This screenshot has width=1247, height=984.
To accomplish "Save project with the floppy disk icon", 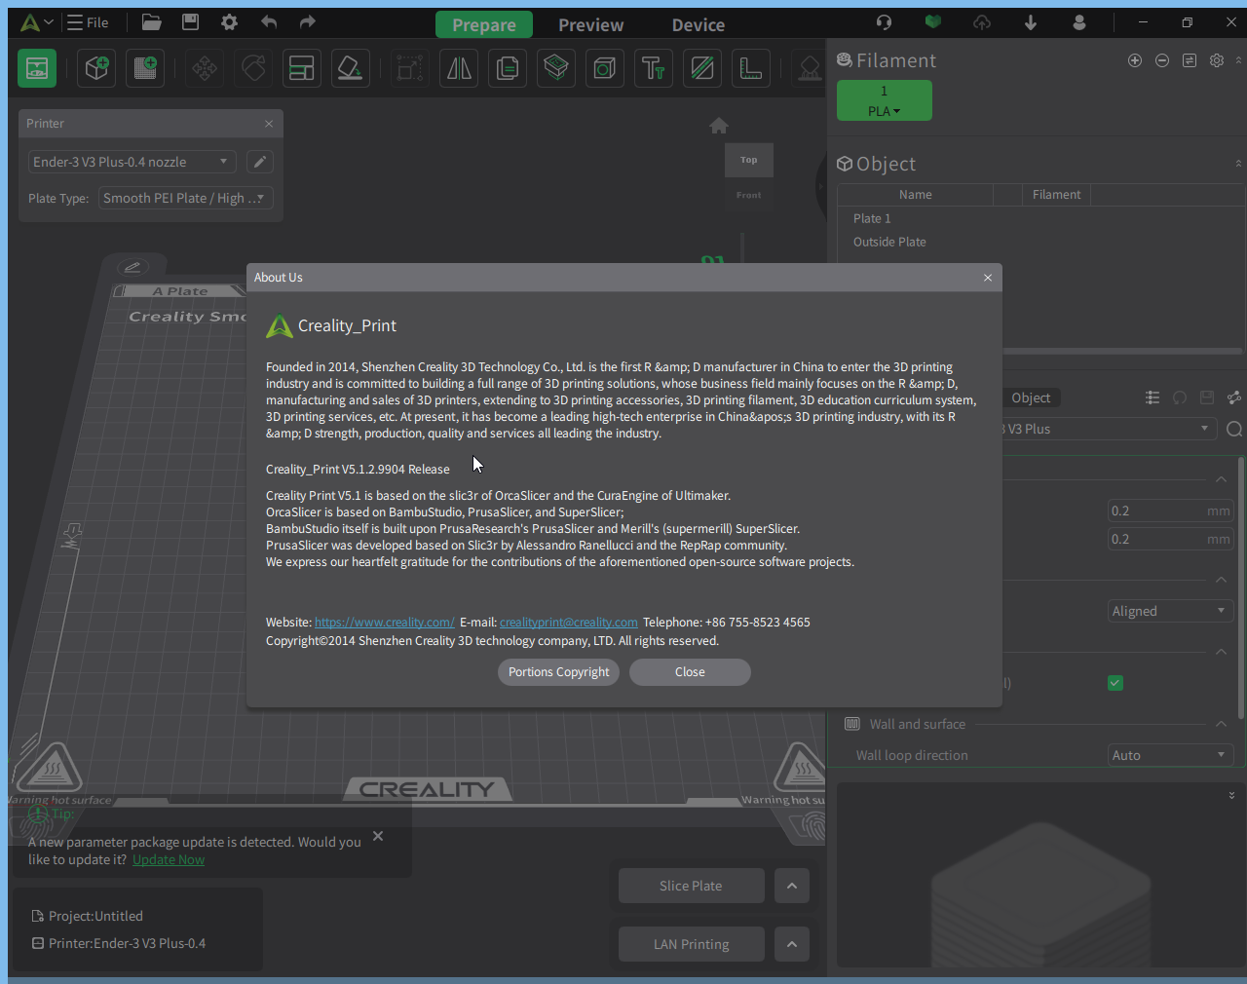I will (x=190, y=22).
